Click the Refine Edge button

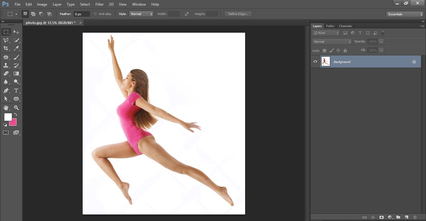(238, 14)
